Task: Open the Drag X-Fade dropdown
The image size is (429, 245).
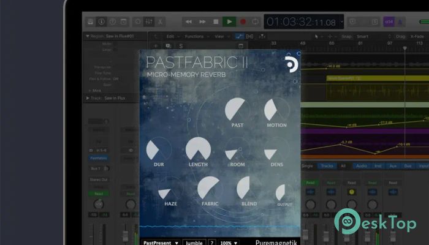Action: tap(418, 36)
